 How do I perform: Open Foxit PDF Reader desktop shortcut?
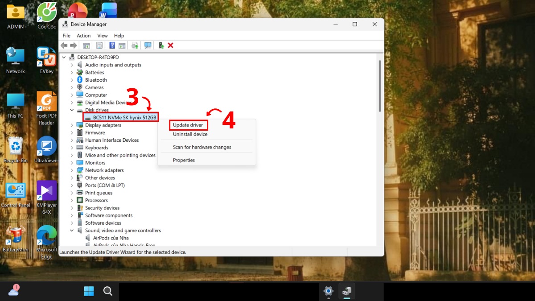(46, 109)
